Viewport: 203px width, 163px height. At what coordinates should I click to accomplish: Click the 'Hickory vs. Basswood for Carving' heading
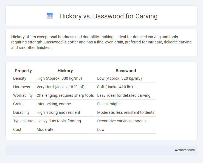108,16
